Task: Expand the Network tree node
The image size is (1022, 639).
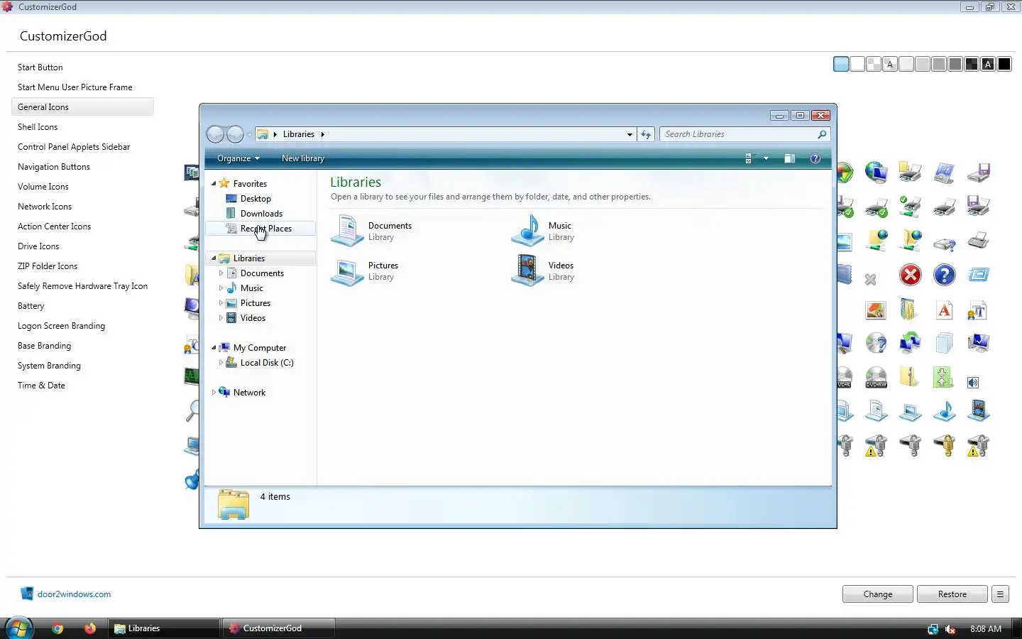Action: (214, 393)
